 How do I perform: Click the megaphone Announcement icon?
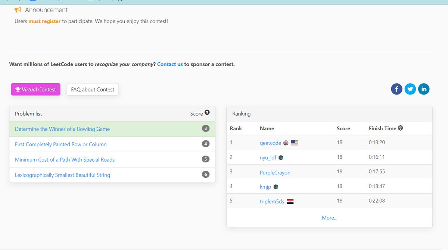coord(18,10)
